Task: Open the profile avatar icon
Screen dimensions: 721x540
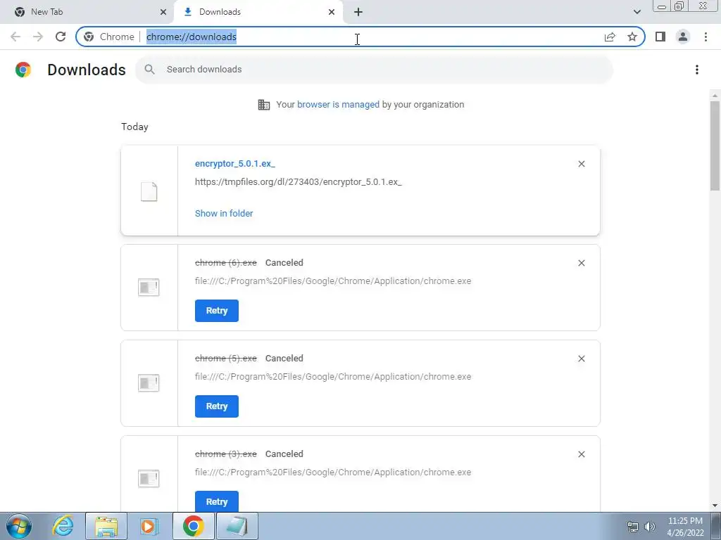Action: 683,37
